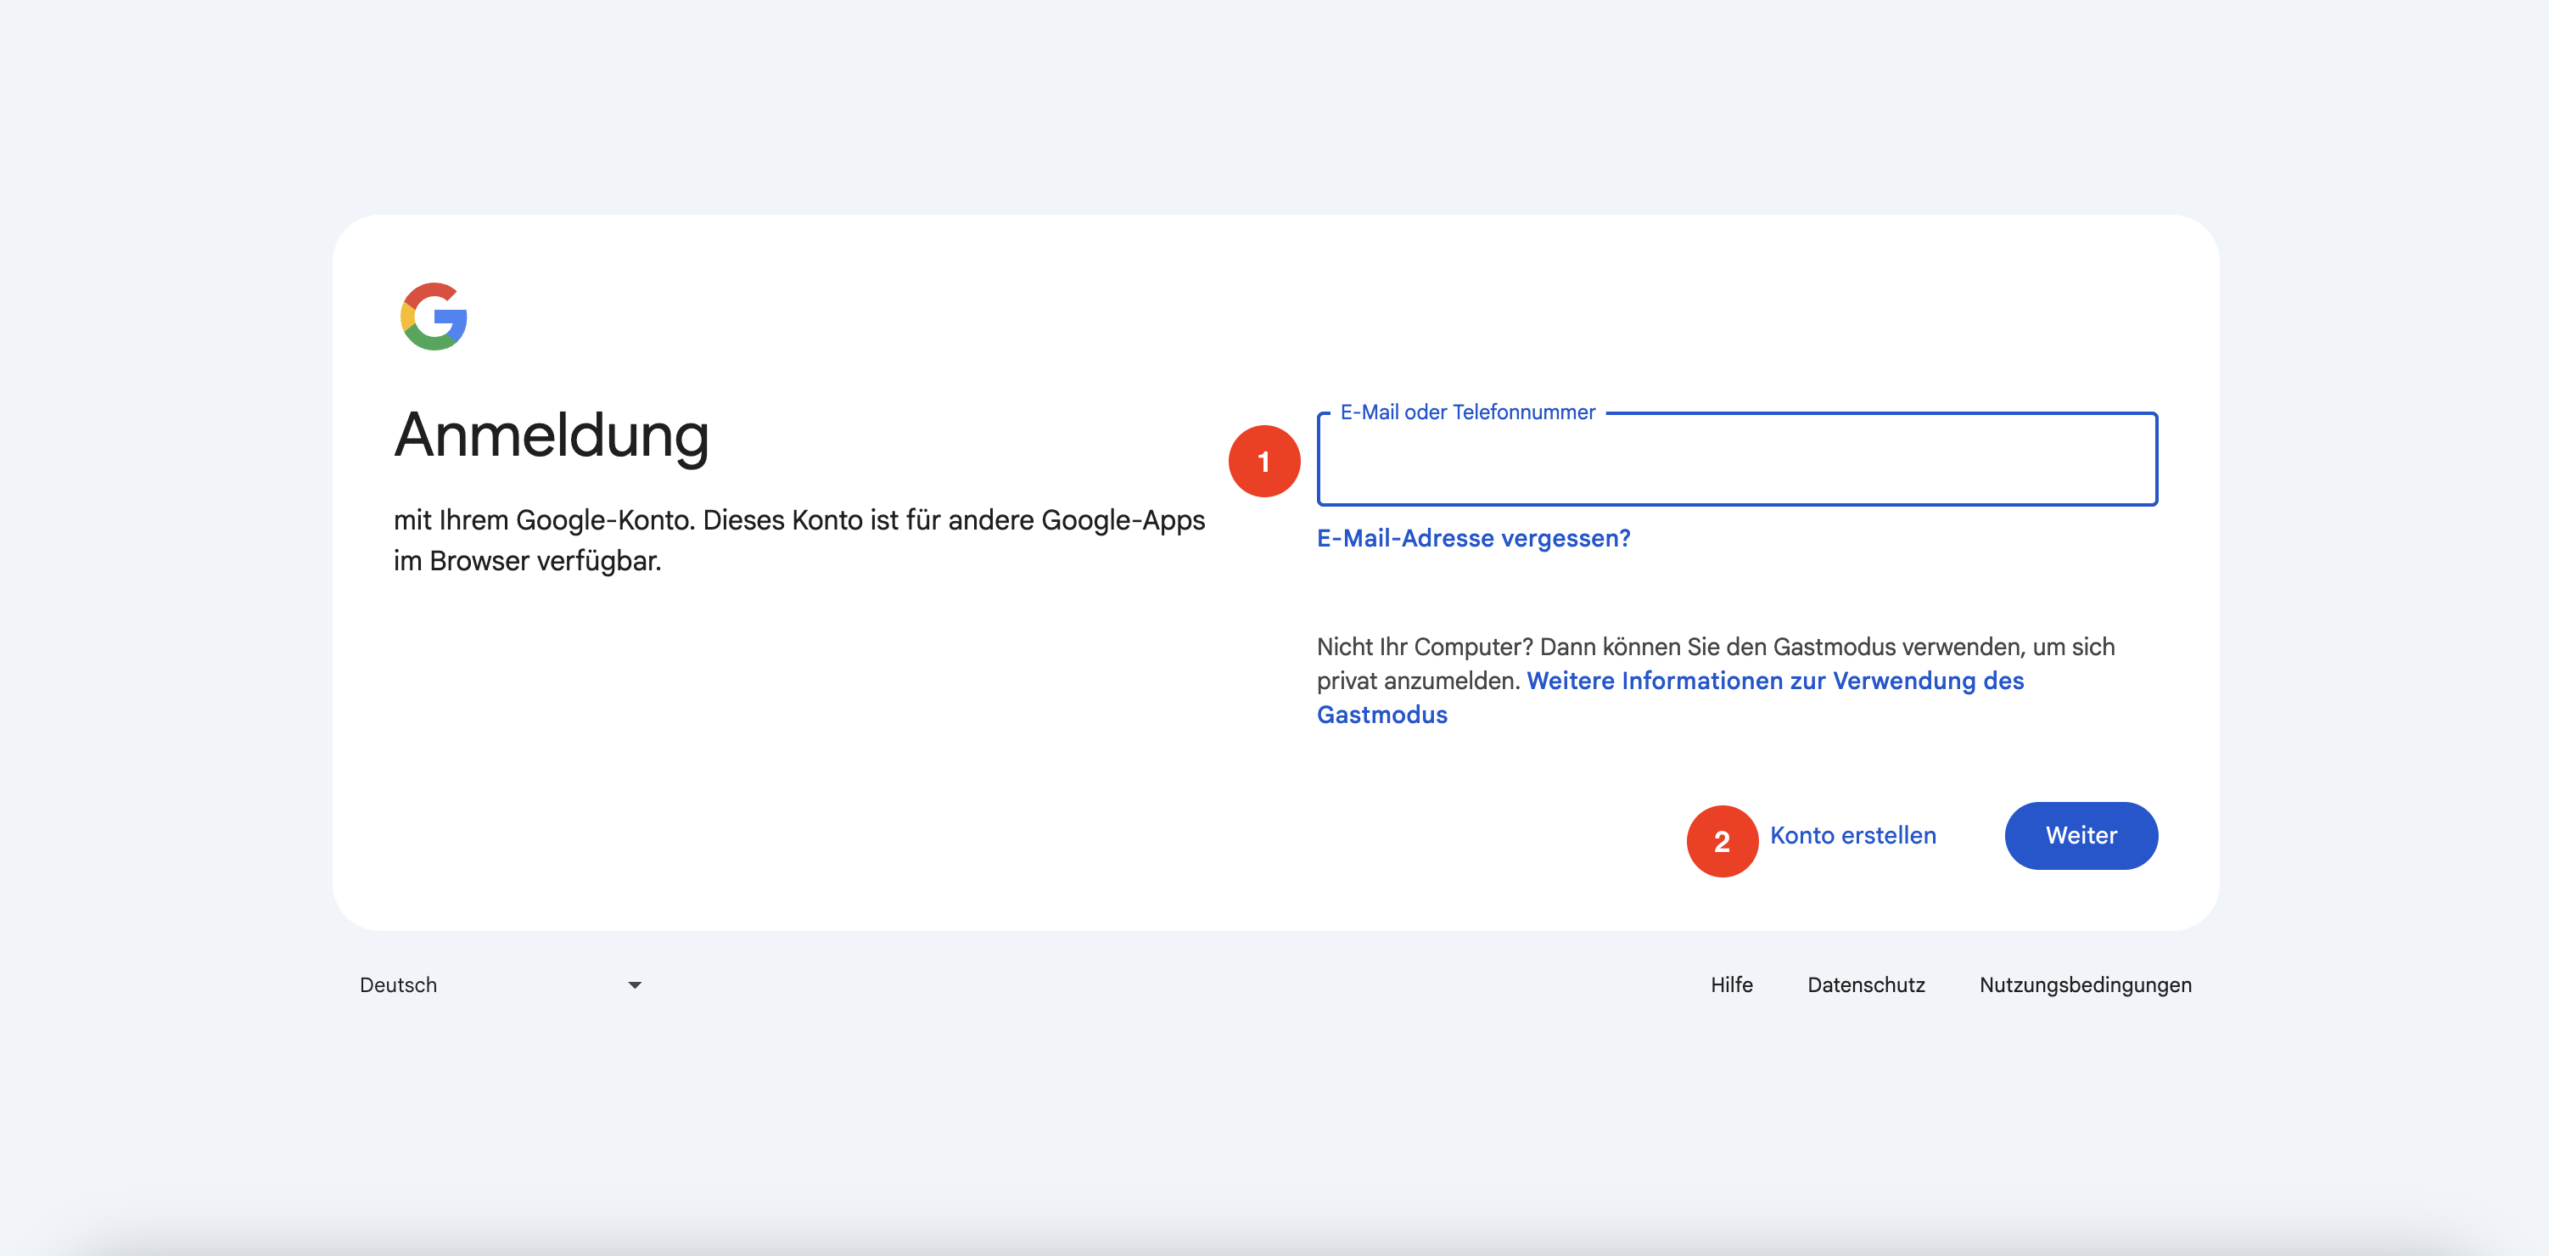This screenshot has height=1256, width=2549.
Task: Click the language selector's small down arrow
Action: click(635, 984)
